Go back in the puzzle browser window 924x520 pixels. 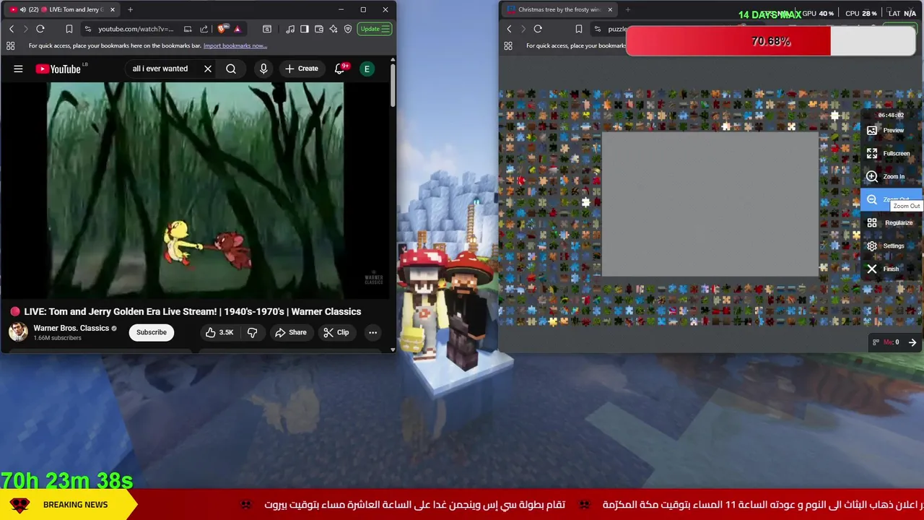point(509,29)
